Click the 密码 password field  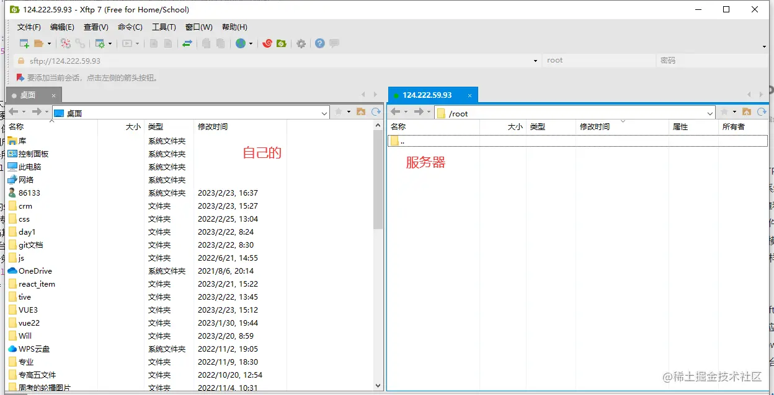[x=711, y=61]
